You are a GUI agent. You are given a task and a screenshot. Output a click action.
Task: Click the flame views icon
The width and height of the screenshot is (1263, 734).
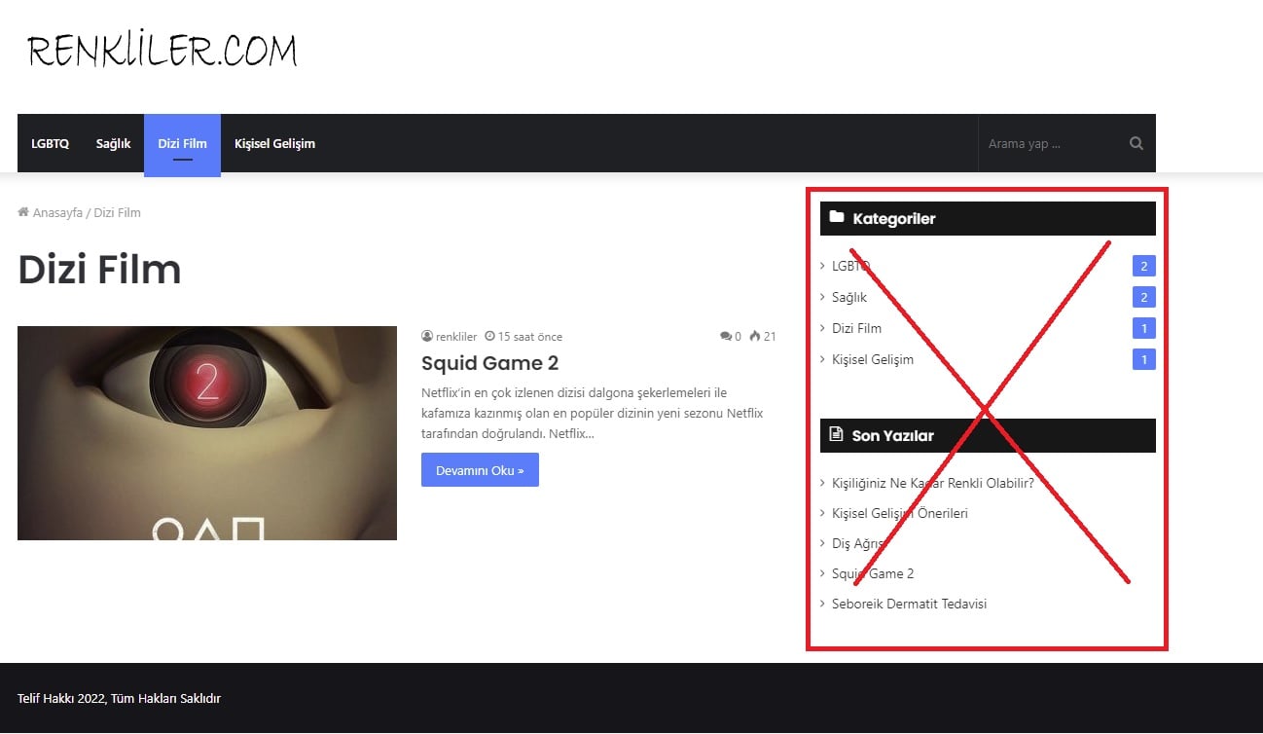pos(754,337)
